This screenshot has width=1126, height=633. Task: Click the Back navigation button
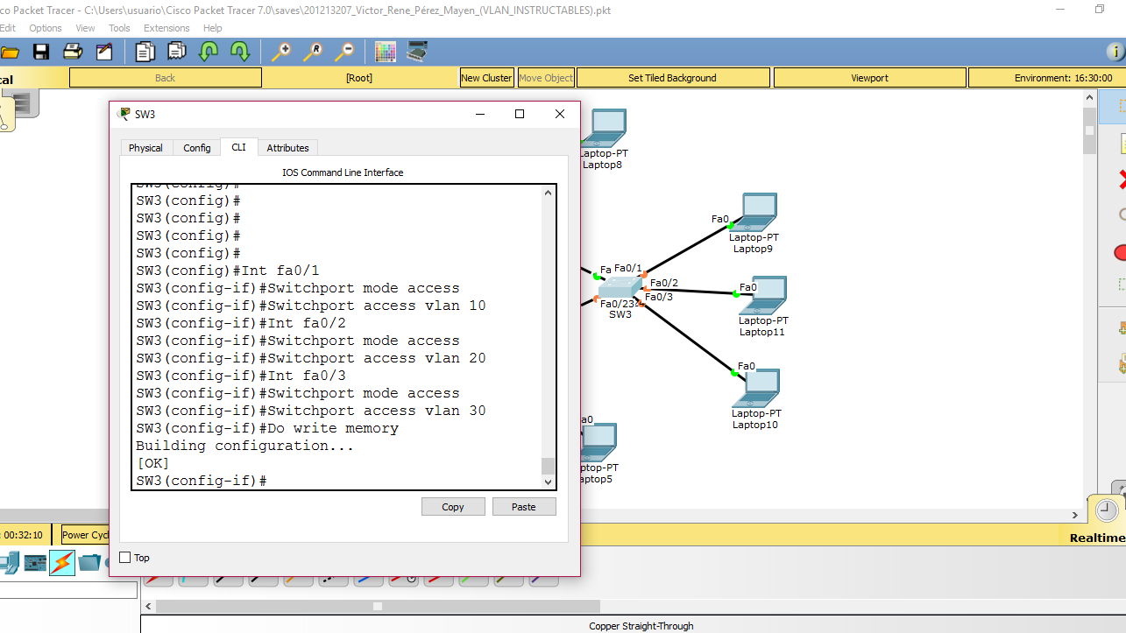165,78
